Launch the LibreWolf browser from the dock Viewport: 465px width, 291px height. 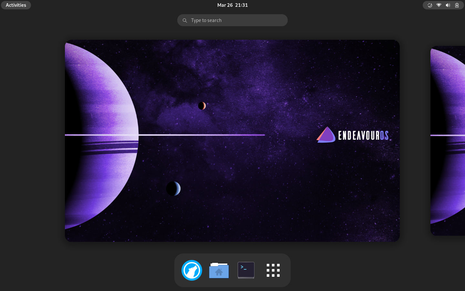coord(192,270)
